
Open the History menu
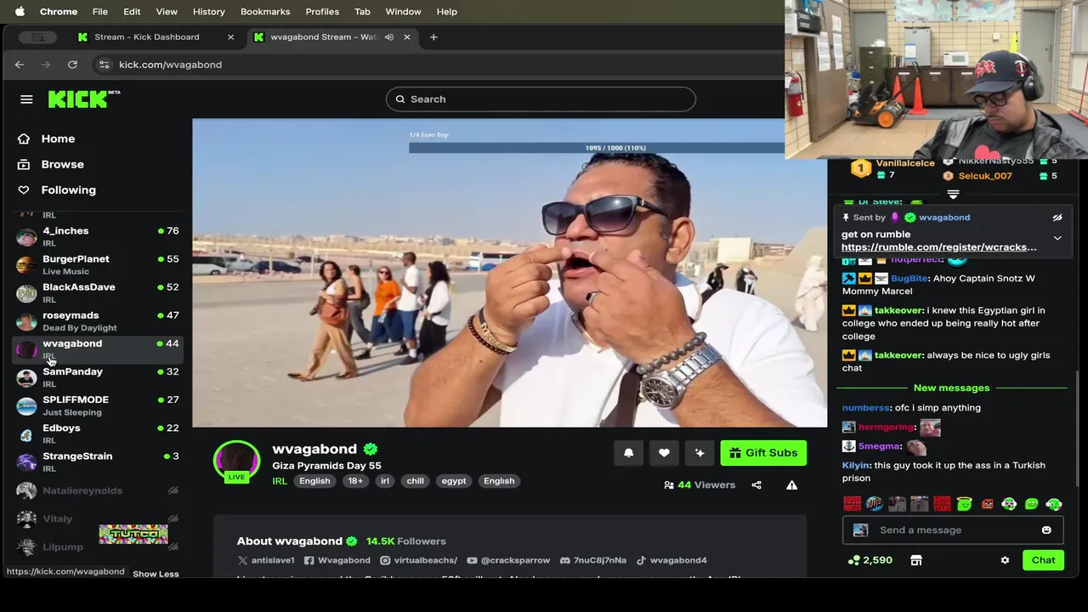click(208, 12)
